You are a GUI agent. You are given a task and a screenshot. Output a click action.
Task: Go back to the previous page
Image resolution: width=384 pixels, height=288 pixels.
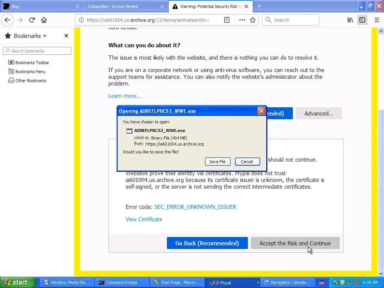point(7,20)
